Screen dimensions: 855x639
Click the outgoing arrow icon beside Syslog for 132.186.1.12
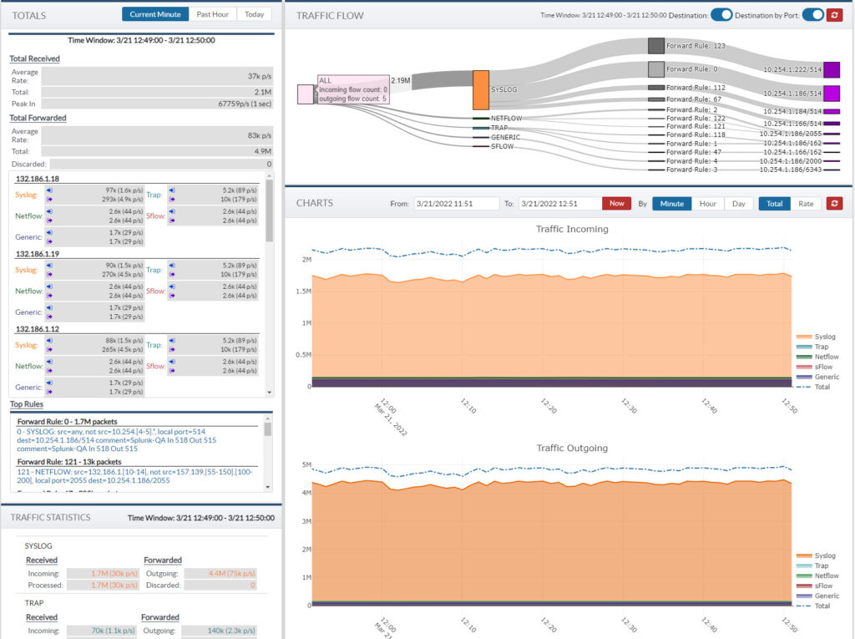pyautogui.click(x=48, y=351)
